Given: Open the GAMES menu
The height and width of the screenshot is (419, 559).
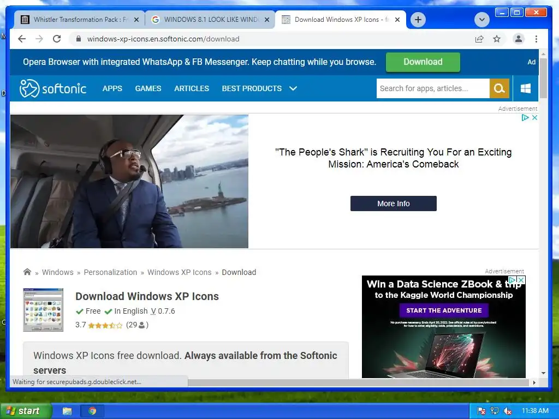Looking at the screenshot, I should coord(148,88).
